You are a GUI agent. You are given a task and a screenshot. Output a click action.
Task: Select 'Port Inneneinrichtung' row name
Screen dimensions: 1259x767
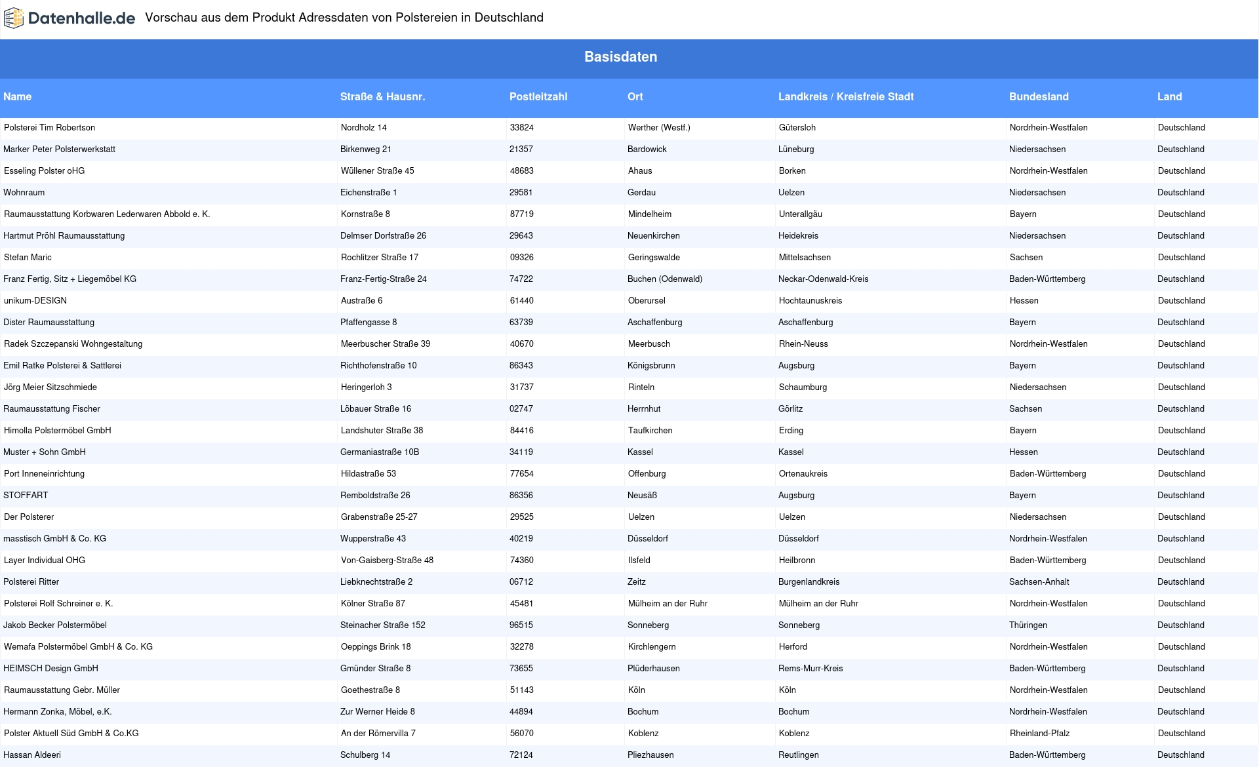tap(44, 474)
